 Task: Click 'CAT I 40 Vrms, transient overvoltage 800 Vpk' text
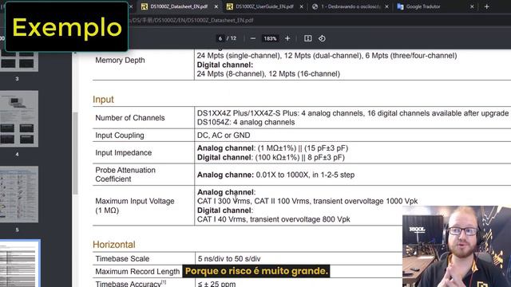[x=273, y=219]
